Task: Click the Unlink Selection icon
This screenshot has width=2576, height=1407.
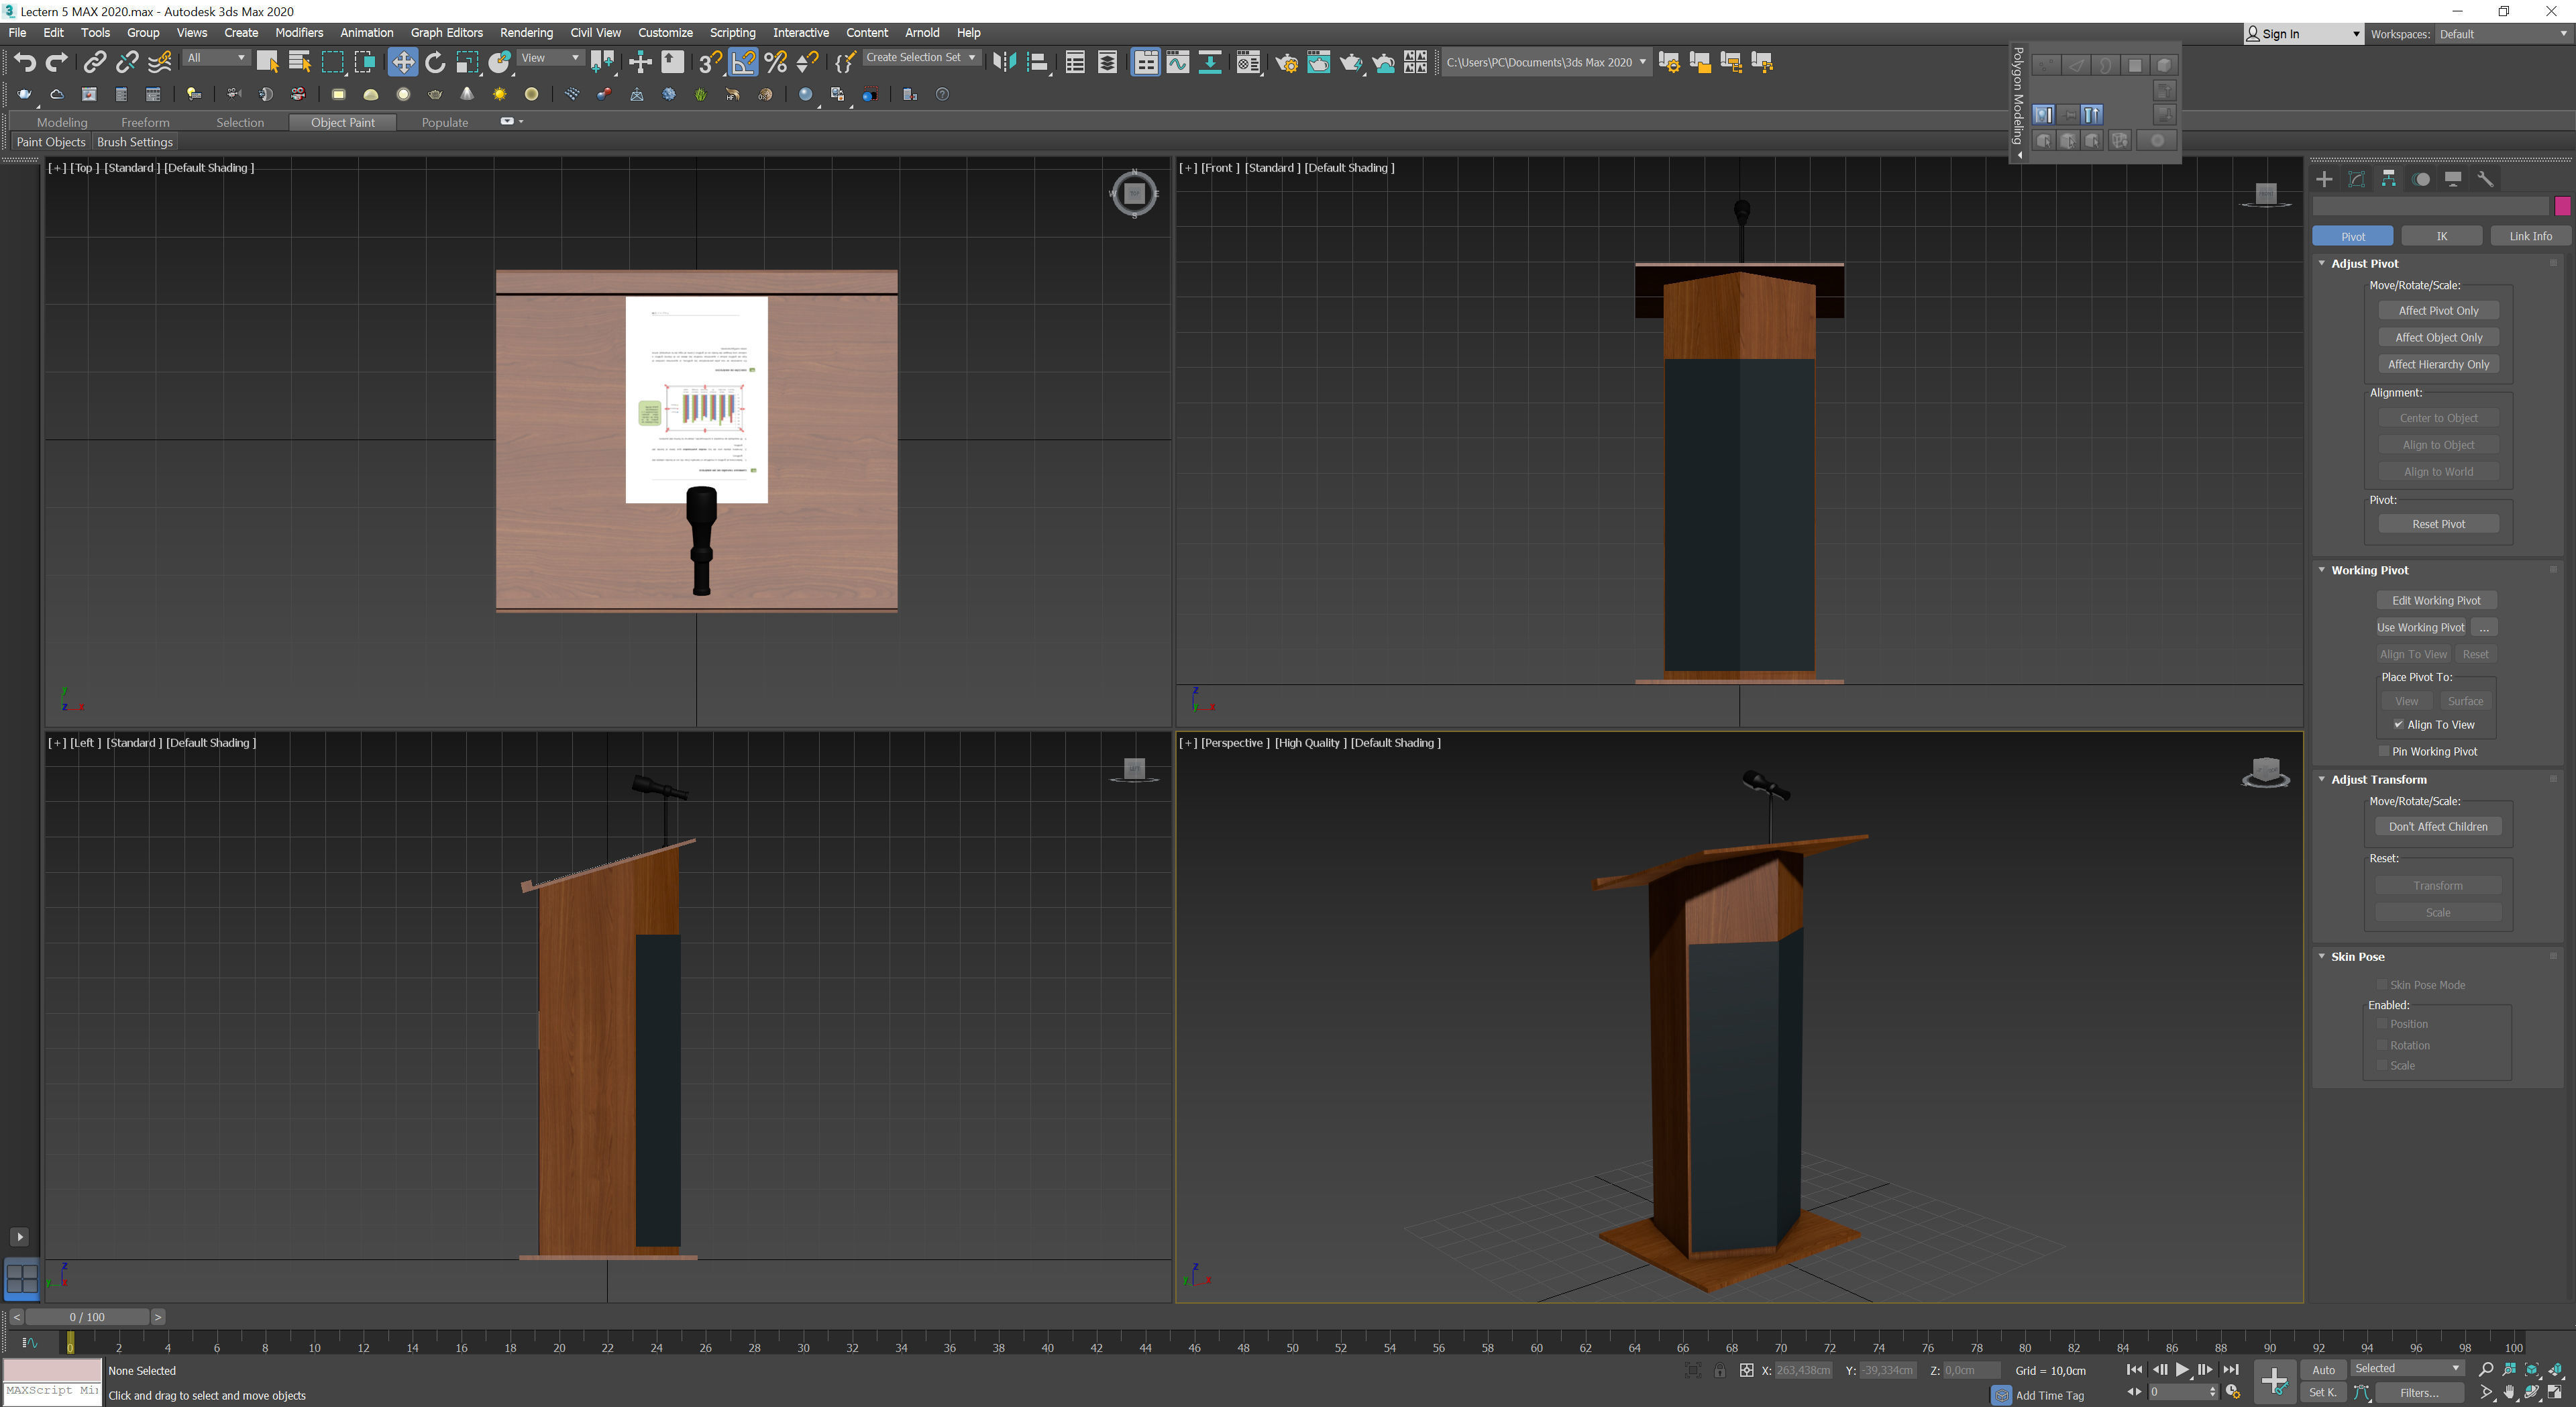Action: (x=127, y=62)
